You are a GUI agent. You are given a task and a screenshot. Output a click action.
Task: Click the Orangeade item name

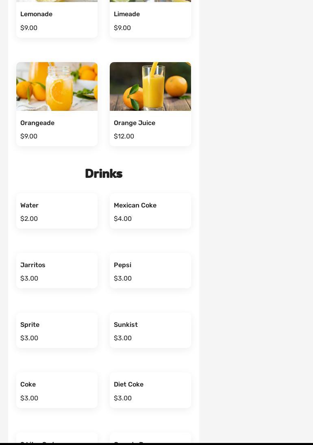tap(37, 123)
